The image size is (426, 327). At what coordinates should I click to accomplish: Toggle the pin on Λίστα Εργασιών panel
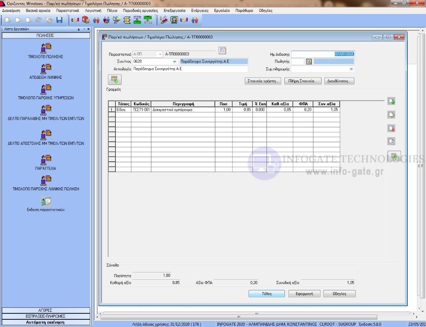pos(78,29)
